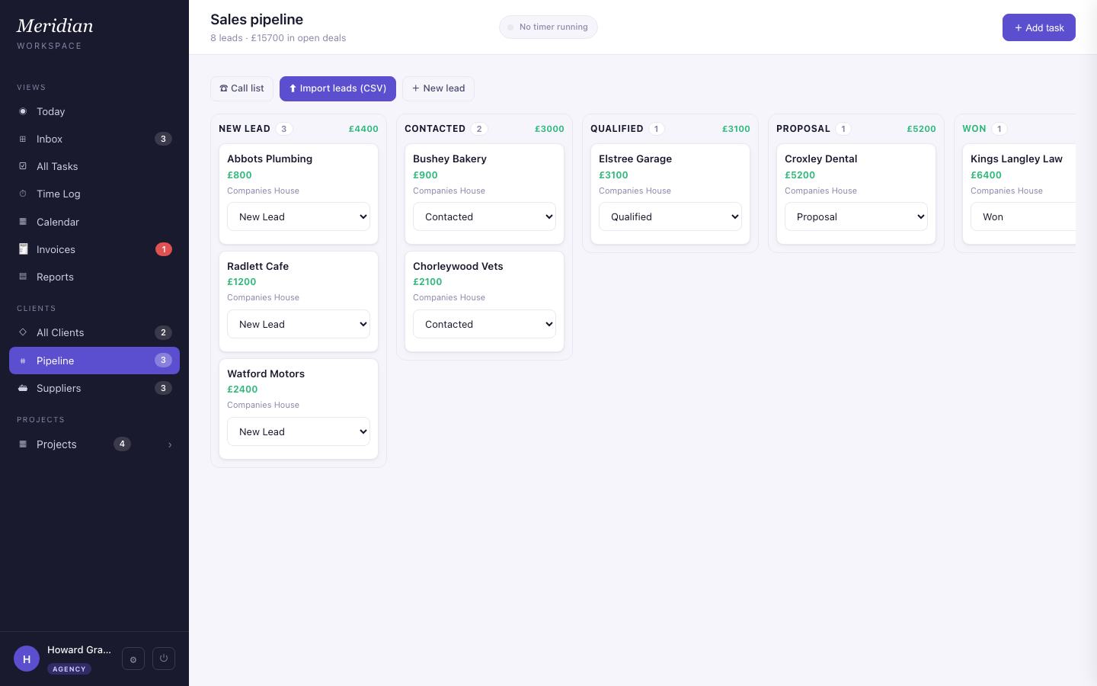Viewport: 1097px width, 686px height.
Task: Click the Pipeline count badge 3
Action: (x=163, y=360)
